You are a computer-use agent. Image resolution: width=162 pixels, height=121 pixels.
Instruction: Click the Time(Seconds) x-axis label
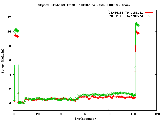tap(85, 118)
